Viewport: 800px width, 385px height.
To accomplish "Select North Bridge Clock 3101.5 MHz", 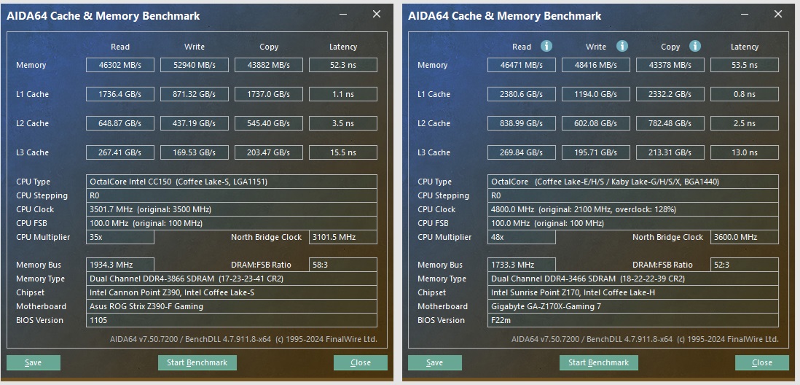I will tap(343, 237).
